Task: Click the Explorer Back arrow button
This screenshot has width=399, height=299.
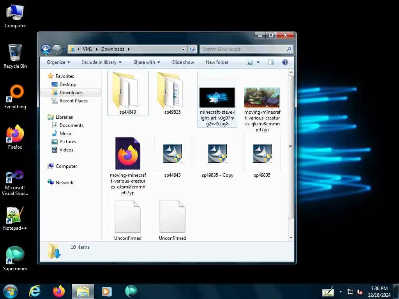Action: 46,49
